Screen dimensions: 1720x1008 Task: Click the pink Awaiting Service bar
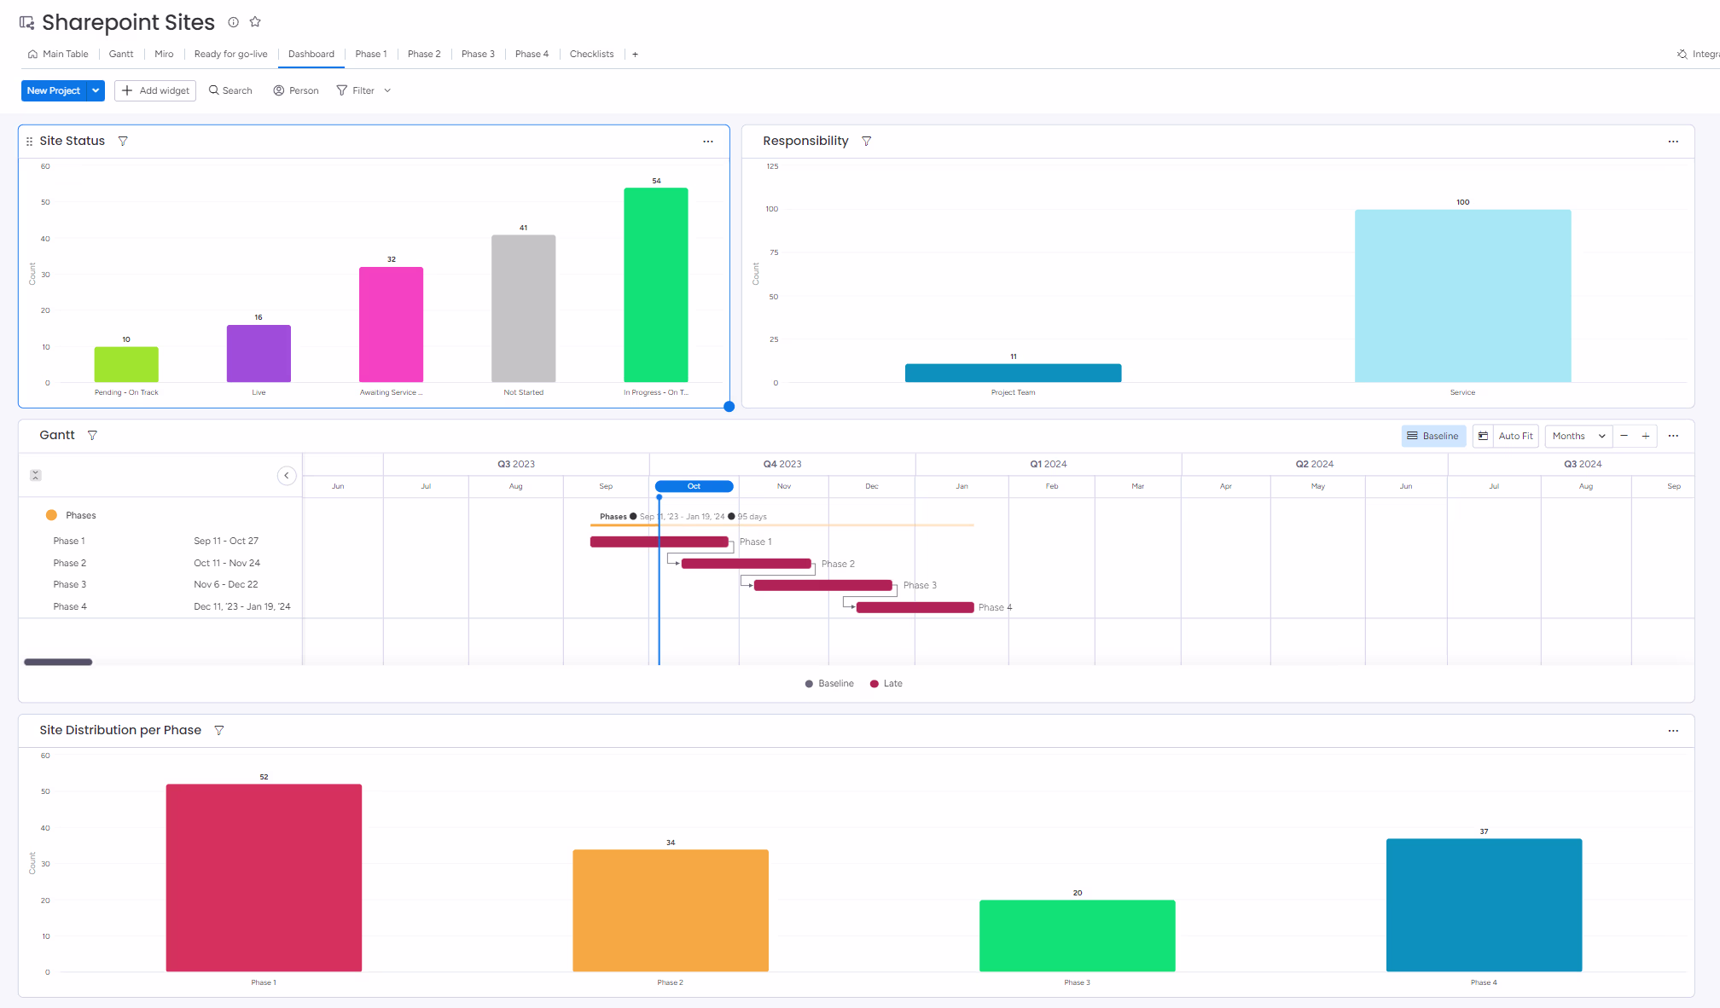(x=391, y=324)
